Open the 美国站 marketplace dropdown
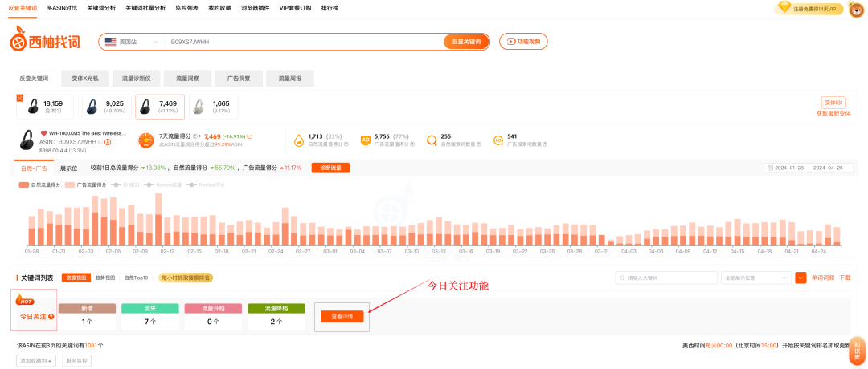The height and width of the screenshot is (369, 868). (133, 42)
